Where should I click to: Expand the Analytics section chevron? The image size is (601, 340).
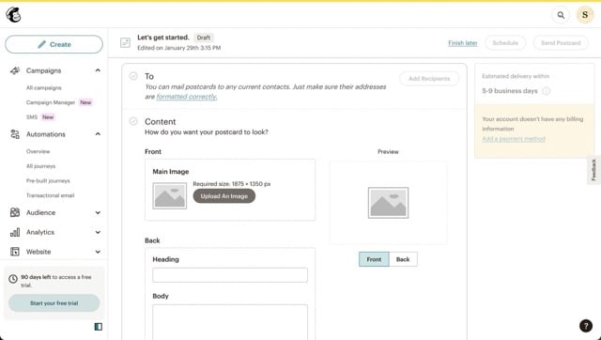click(98, 232)
